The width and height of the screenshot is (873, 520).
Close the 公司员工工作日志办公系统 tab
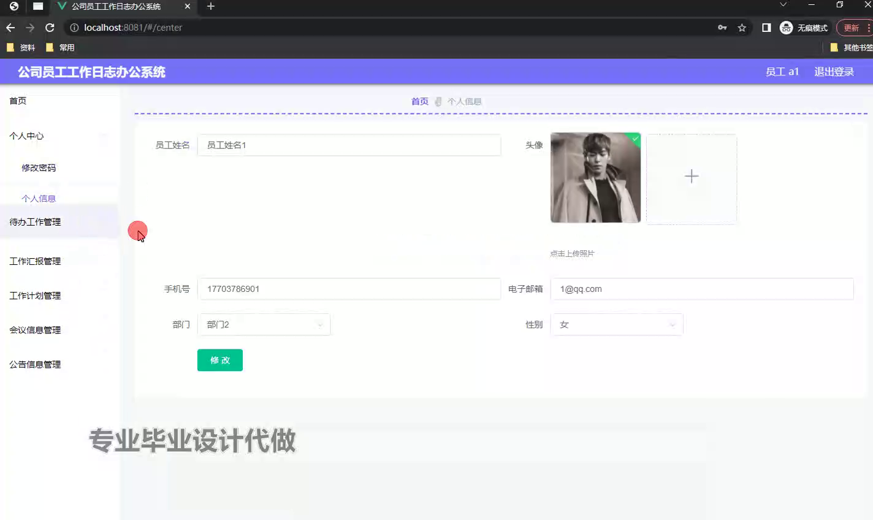pos(188,6)
